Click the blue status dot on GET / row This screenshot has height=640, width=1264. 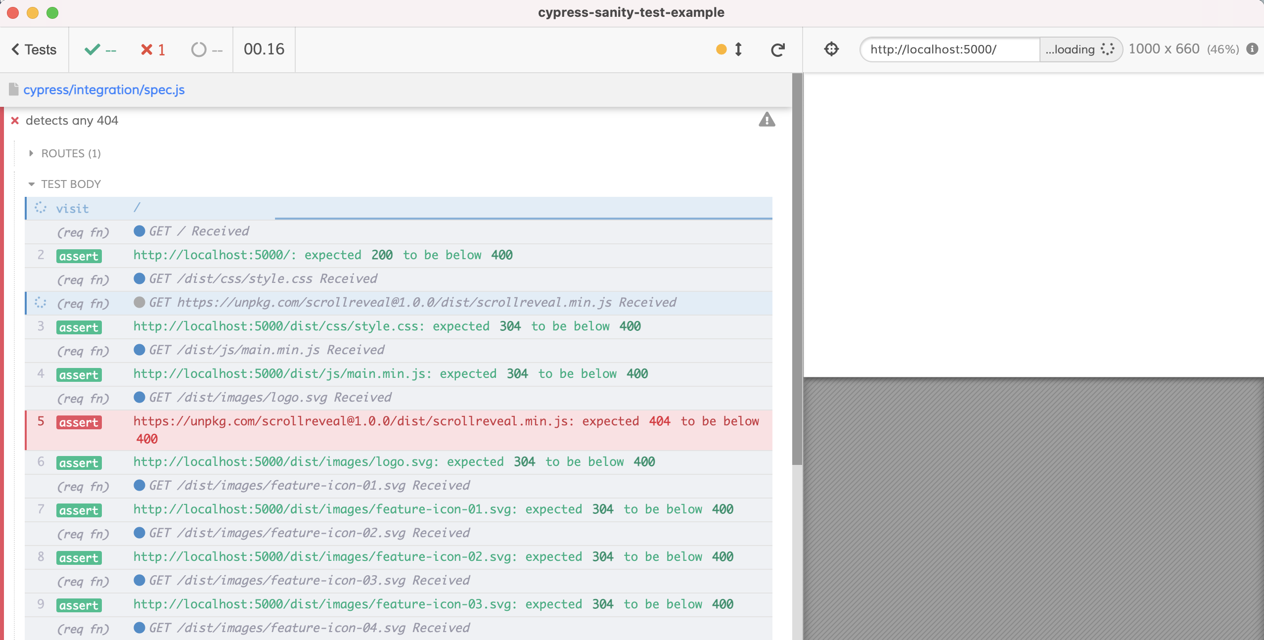[x=139, y=231]
